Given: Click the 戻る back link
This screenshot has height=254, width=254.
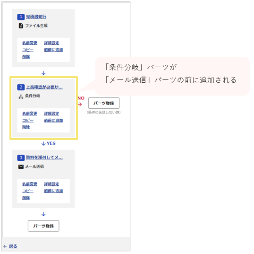Looking at the screenshot, I should point(13,246).
